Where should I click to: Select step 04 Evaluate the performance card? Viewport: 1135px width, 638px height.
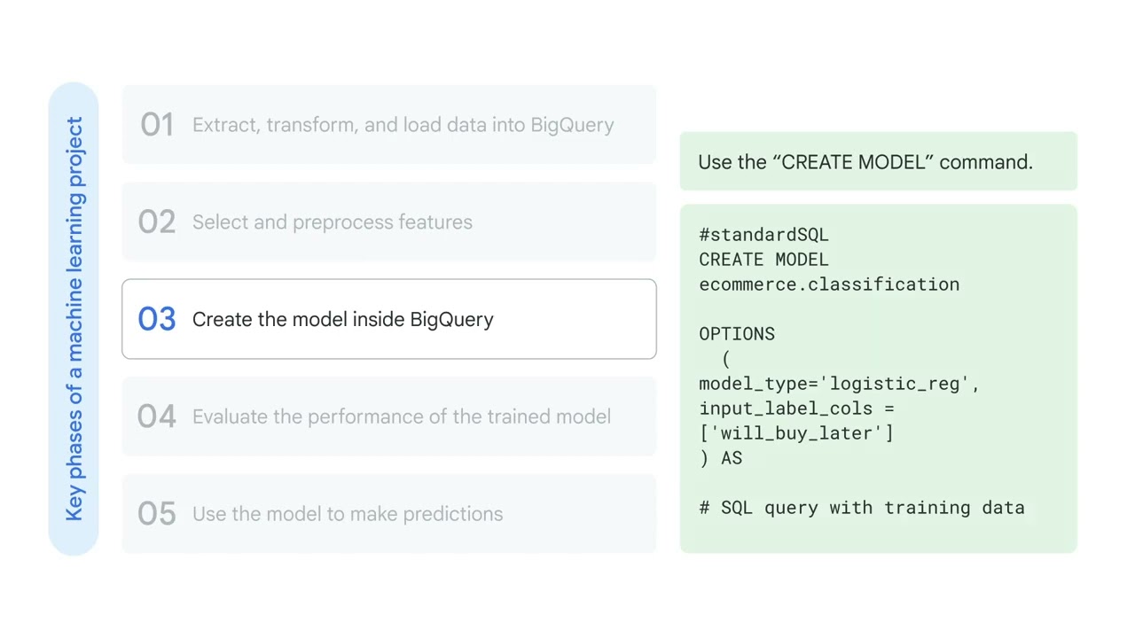(x=388, y=416)
